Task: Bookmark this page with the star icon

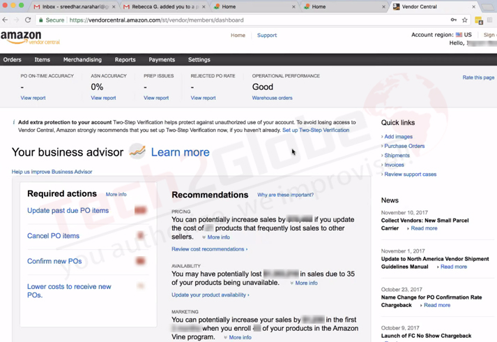Action: (x=465, y=20)
